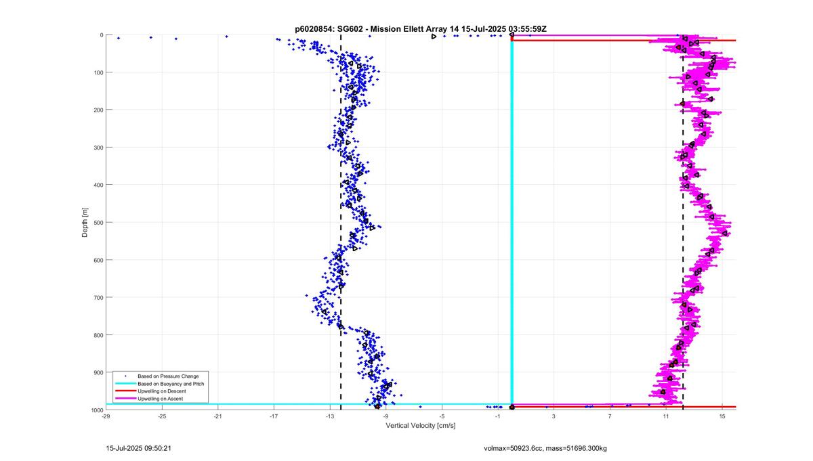Click the dashed black vertical line near -12 cm/s
This screenshot has height=461, width=813.
tap(341, 223)
